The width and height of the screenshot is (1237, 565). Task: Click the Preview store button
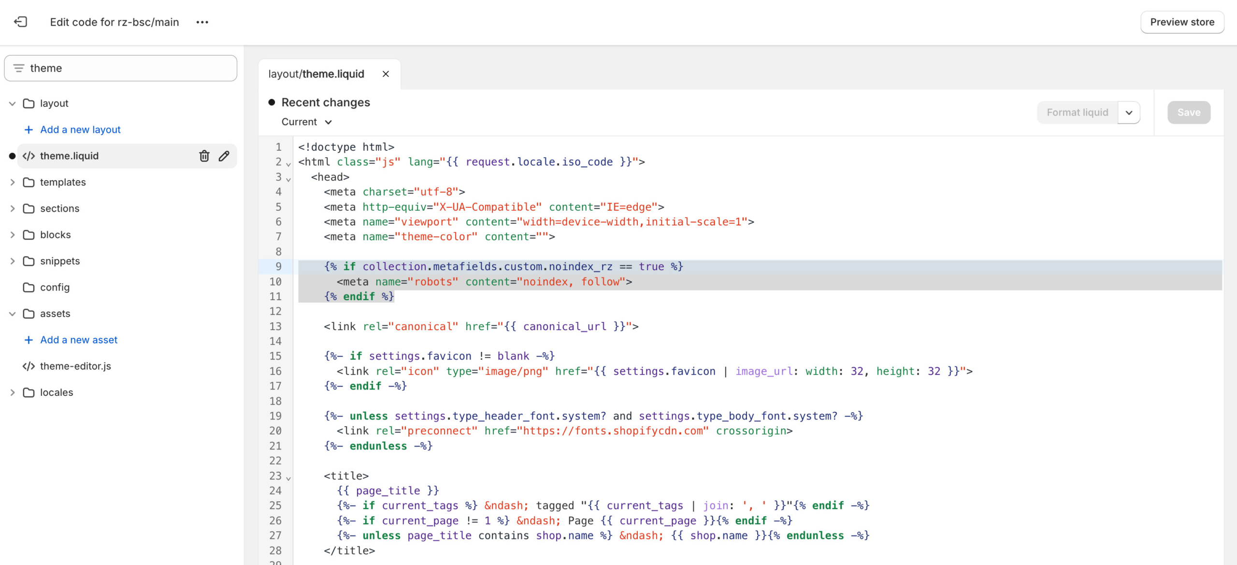[1182, 22]
